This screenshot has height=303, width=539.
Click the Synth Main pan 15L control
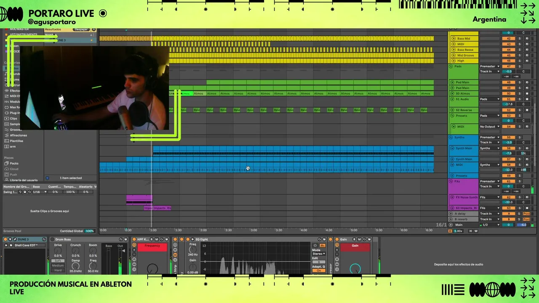(523, 153)
